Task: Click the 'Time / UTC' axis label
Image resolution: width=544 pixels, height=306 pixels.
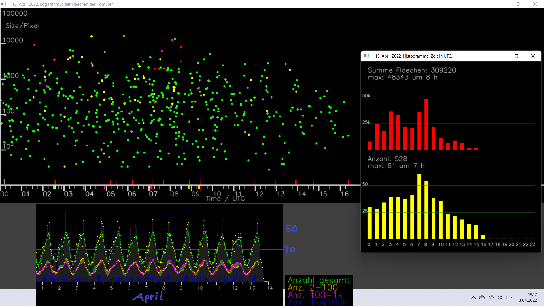Action: (x=225, y=199)
